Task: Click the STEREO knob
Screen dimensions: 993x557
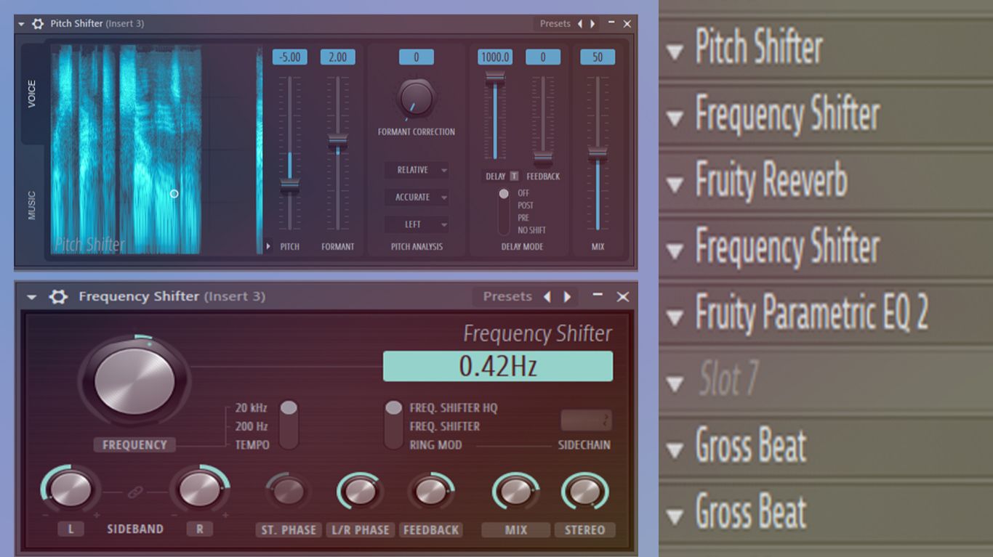Action: tap(584, 492)
